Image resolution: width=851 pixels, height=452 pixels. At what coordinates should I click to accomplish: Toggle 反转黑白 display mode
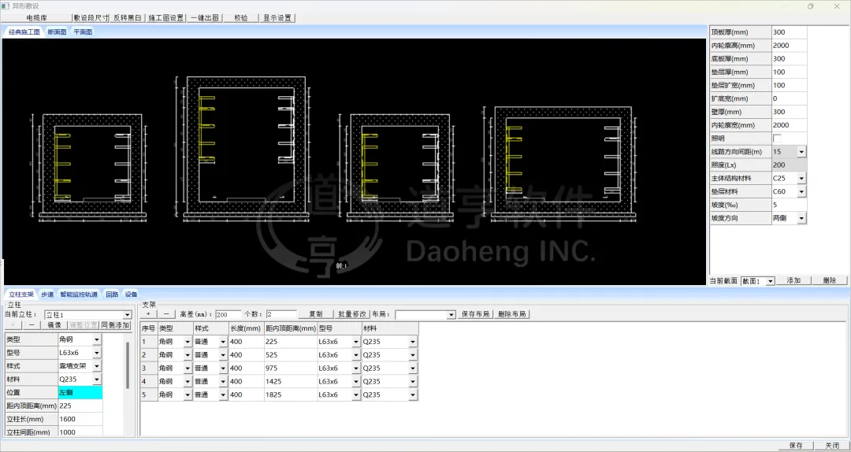pos(128,17)
